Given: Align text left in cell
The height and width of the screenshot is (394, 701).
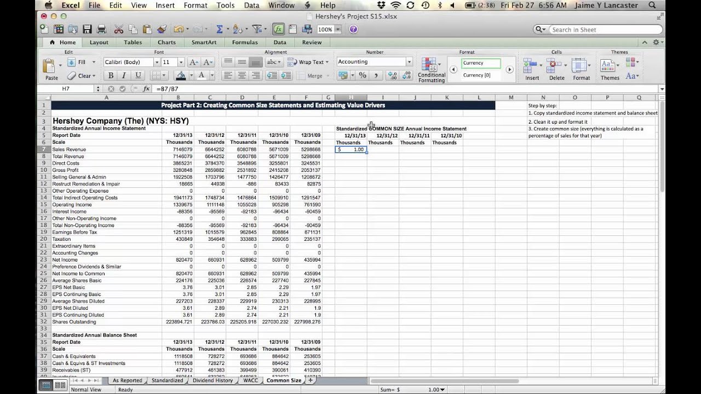Looking at the screenshot, I should [x=228, y=76].
